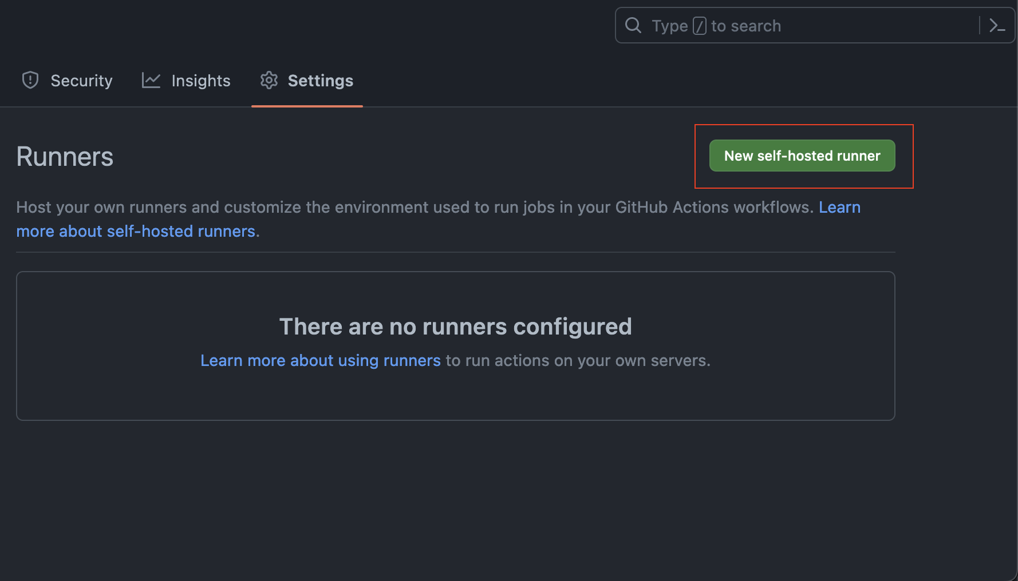Switch to the Security tab
The width and height of the screenshot is (1018, 581).
point(81,81)
